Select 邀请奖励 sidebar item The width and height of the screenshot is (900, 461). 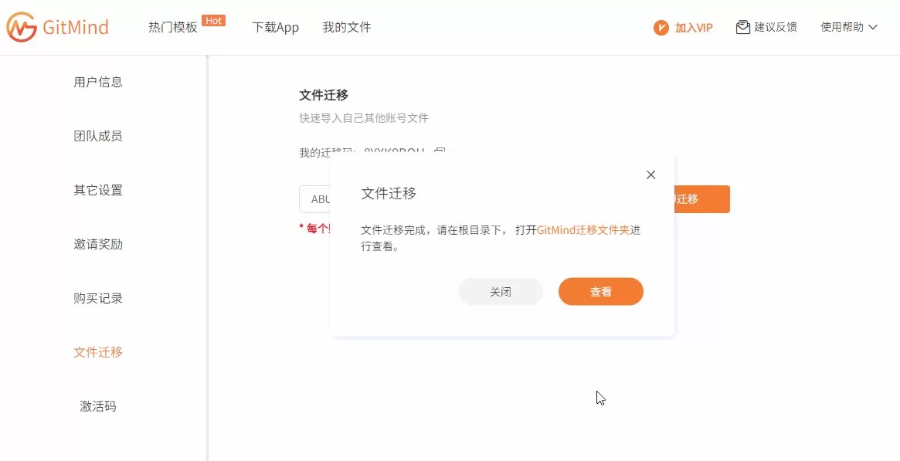pyautogui.click(x=98, y=244)
